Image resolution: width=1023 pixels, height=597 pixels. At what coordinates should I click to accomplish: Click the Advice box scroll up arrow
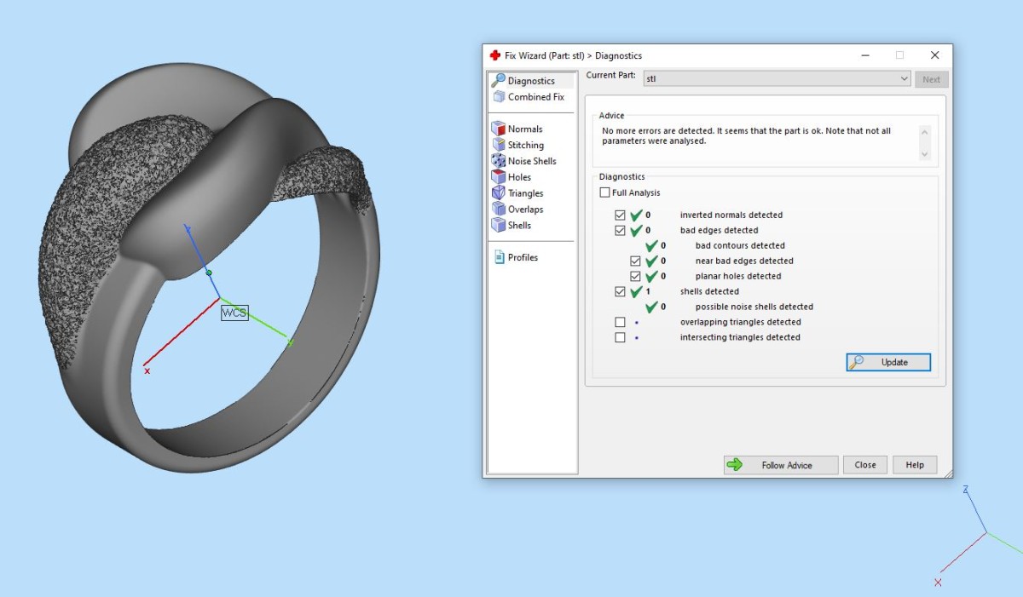click(925, 131)
